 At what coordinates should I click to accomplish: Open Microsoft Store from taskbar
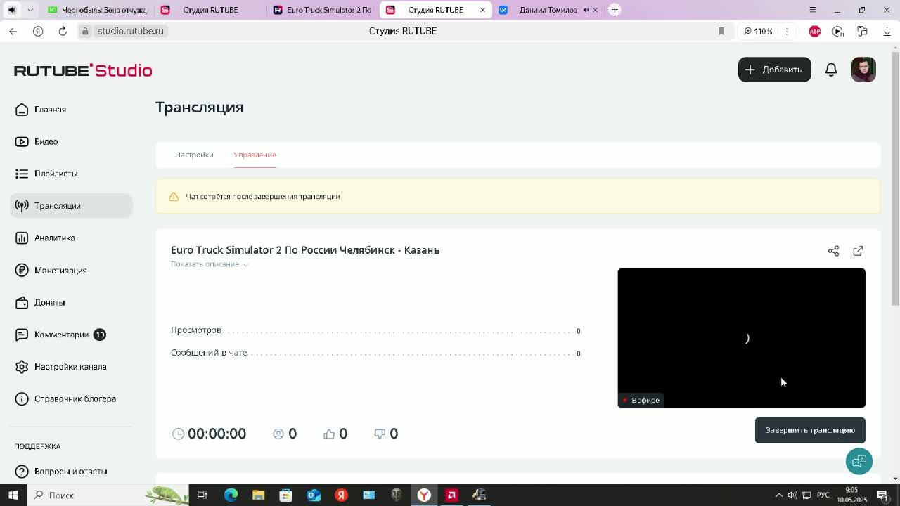pyautogui.click(x=286, y=495)
